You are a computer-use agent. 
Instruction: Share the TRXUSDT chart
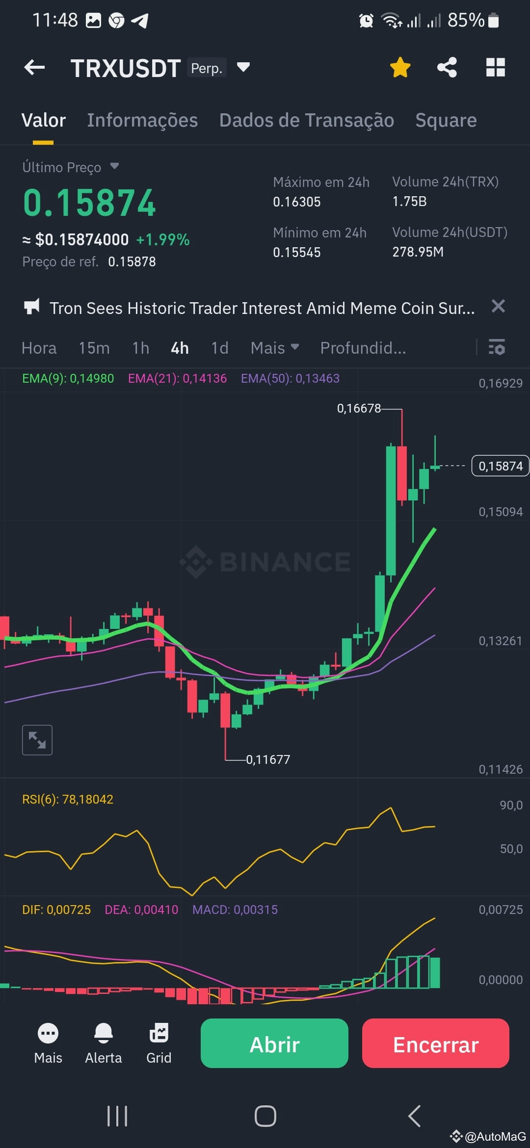(447, 68)
